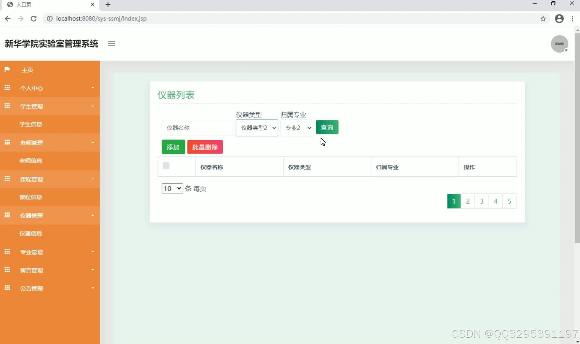The width and height of the screenshot is (580, 344).
Task: Open the 归属专业 dropdown showing 专业2
Action: coord(297,128)
